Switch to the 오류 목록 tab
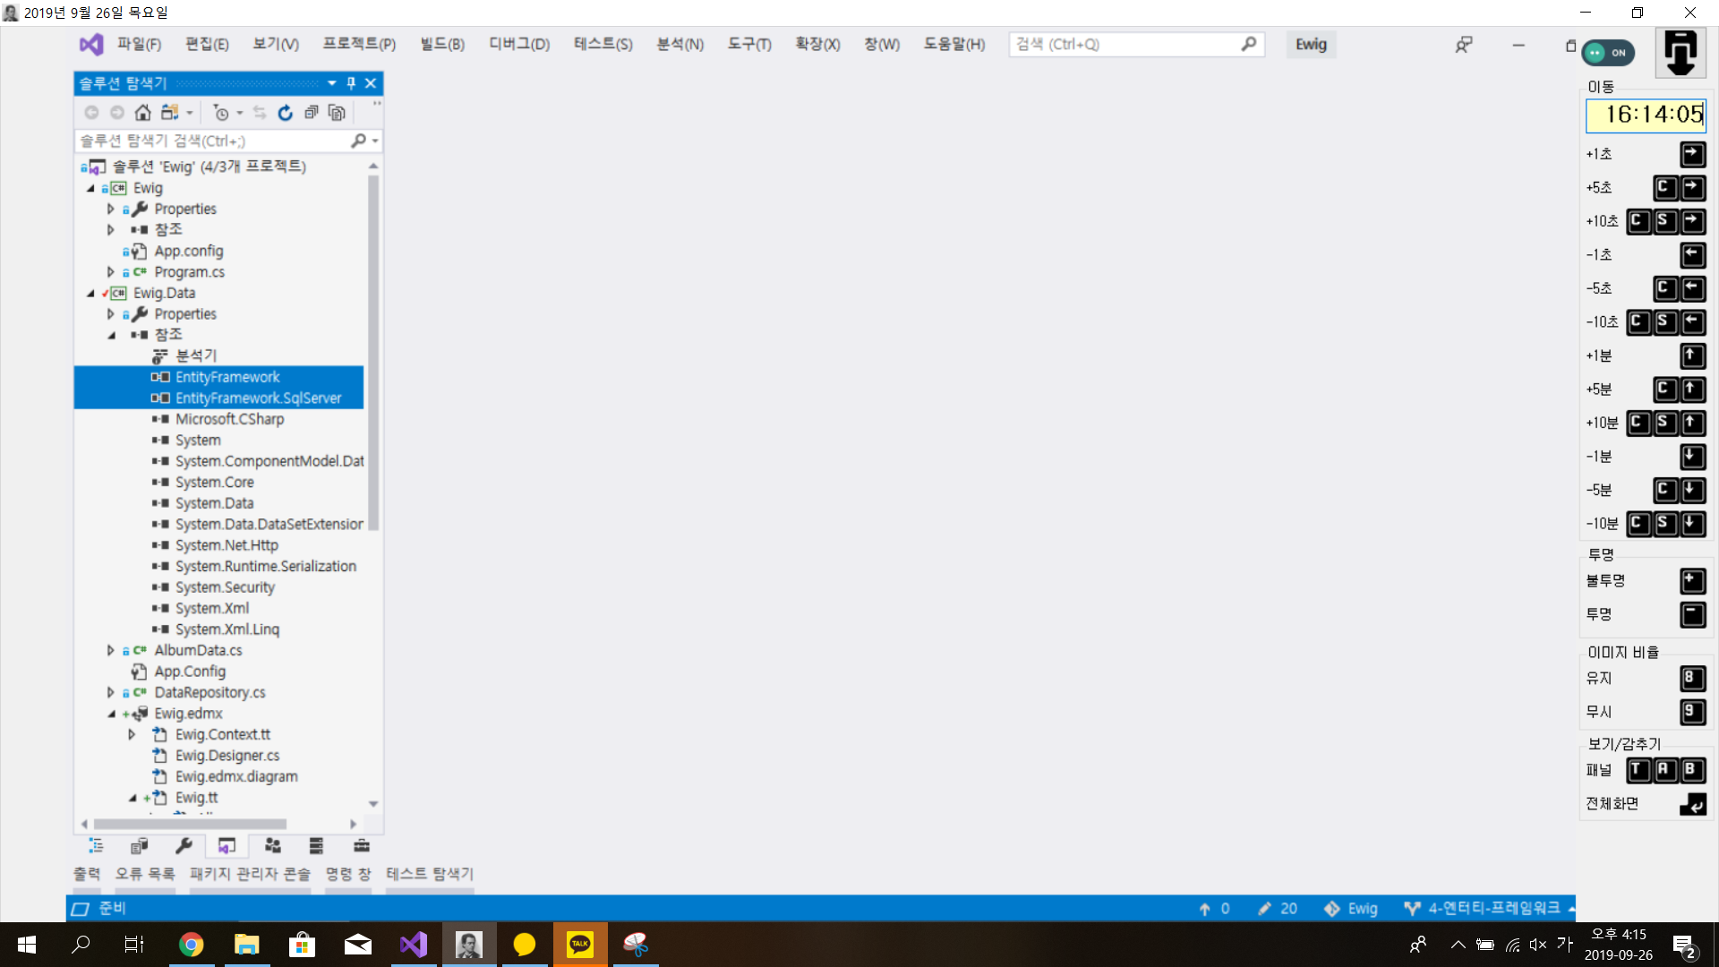1719x967 pixels. [x=144, y=874]
